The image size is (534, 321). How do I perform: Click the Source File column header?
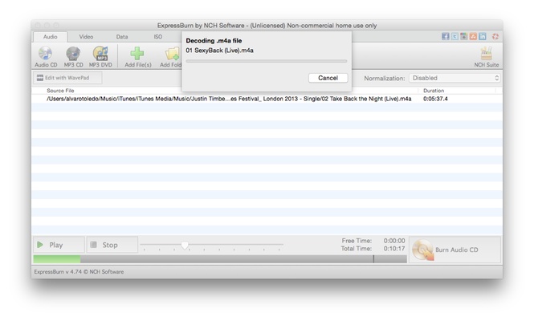[x=60, y=91]
